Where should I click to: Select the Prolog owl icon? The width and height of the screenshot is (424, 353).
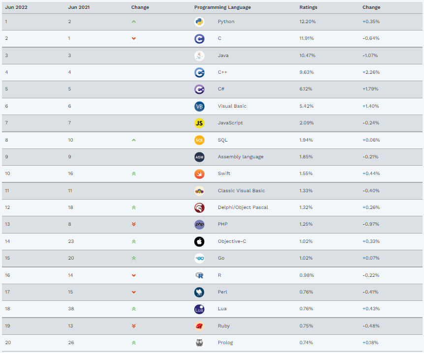(199, 343)
